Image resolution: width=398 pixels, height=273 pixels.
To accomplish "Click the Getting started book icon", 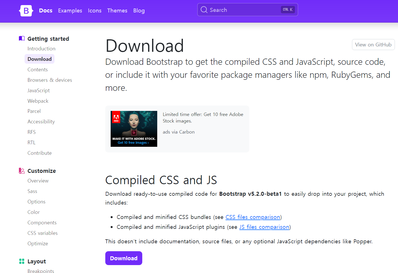I will point(22,38).
